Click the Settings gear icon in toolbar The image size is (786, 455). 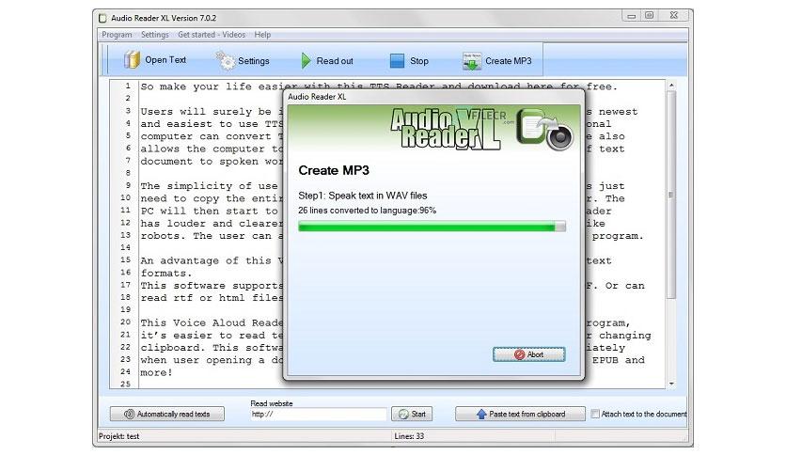226,60
